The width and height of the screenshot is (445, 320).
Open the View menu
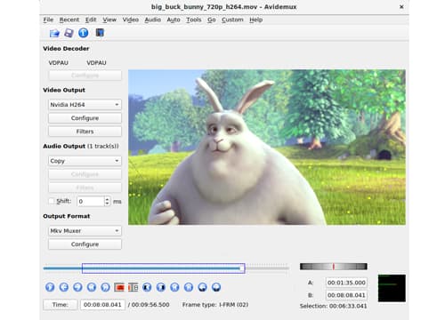(109, 20)
